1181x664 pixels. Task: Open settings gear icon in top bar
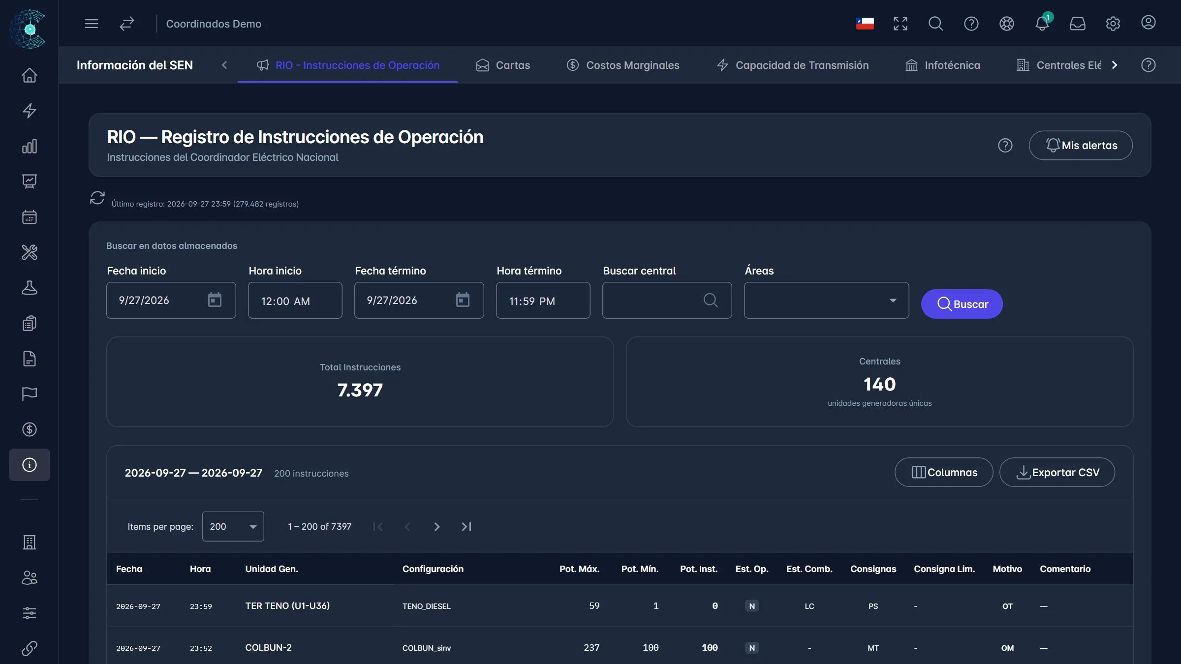(1113, 24)
